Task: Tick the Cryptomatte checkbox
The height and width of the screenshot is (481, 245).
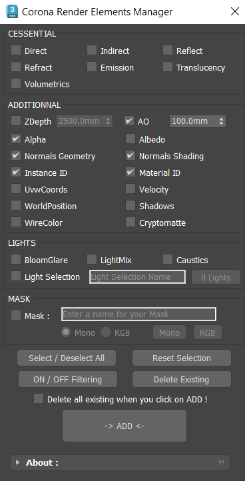Action: [130, 222]
